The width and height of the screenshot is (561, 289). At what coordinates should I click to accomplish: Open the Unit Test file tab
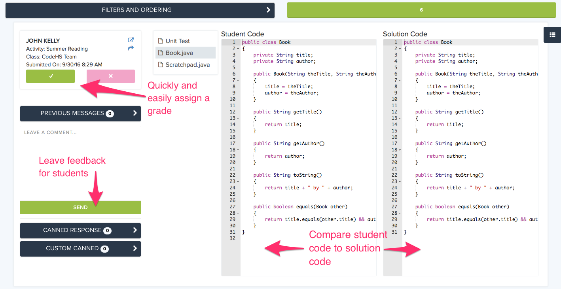point(186,41)
